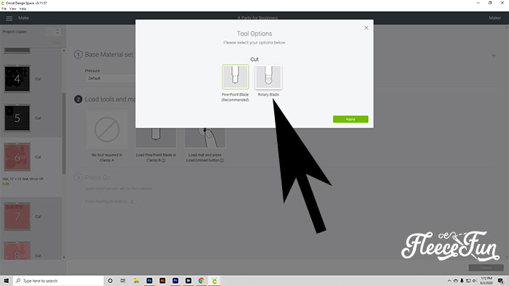Close the Tool Options dialog
The width and height of the screenshot is (509, 286).
click(x=366, y=28)
